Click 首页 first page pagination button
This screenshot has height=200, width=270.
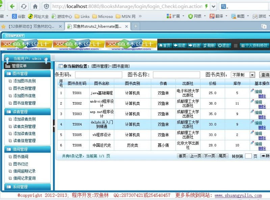(182, 156)
